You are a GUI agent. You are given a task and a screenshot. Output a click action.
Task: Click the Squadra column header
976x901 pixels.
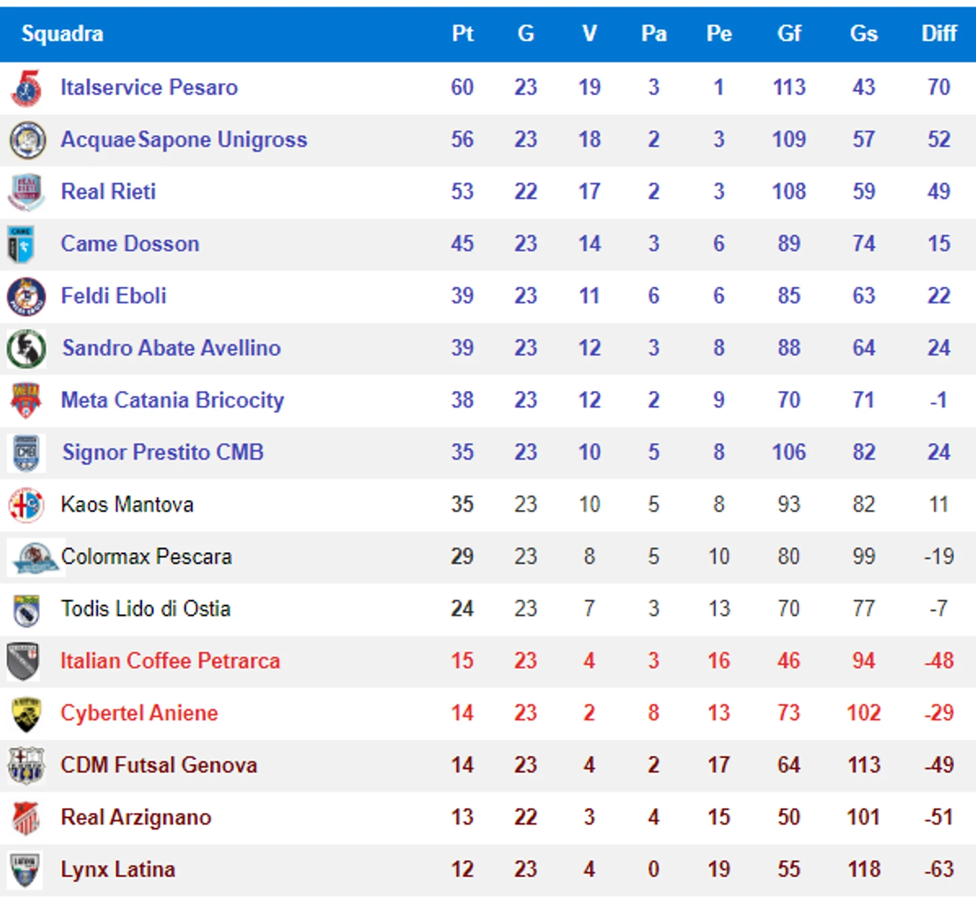62,33
